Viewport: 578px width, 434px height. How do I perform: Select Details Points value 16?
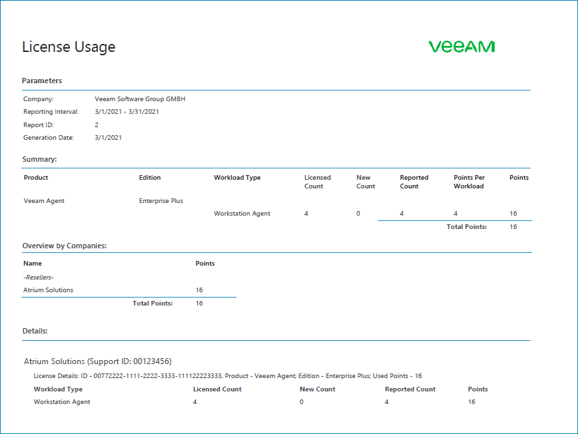click(x=471, y=402)
